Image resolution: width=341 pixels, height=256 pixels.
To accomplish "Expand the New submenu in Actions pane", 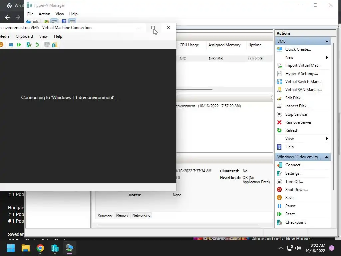I will click(x=327, y=57).
